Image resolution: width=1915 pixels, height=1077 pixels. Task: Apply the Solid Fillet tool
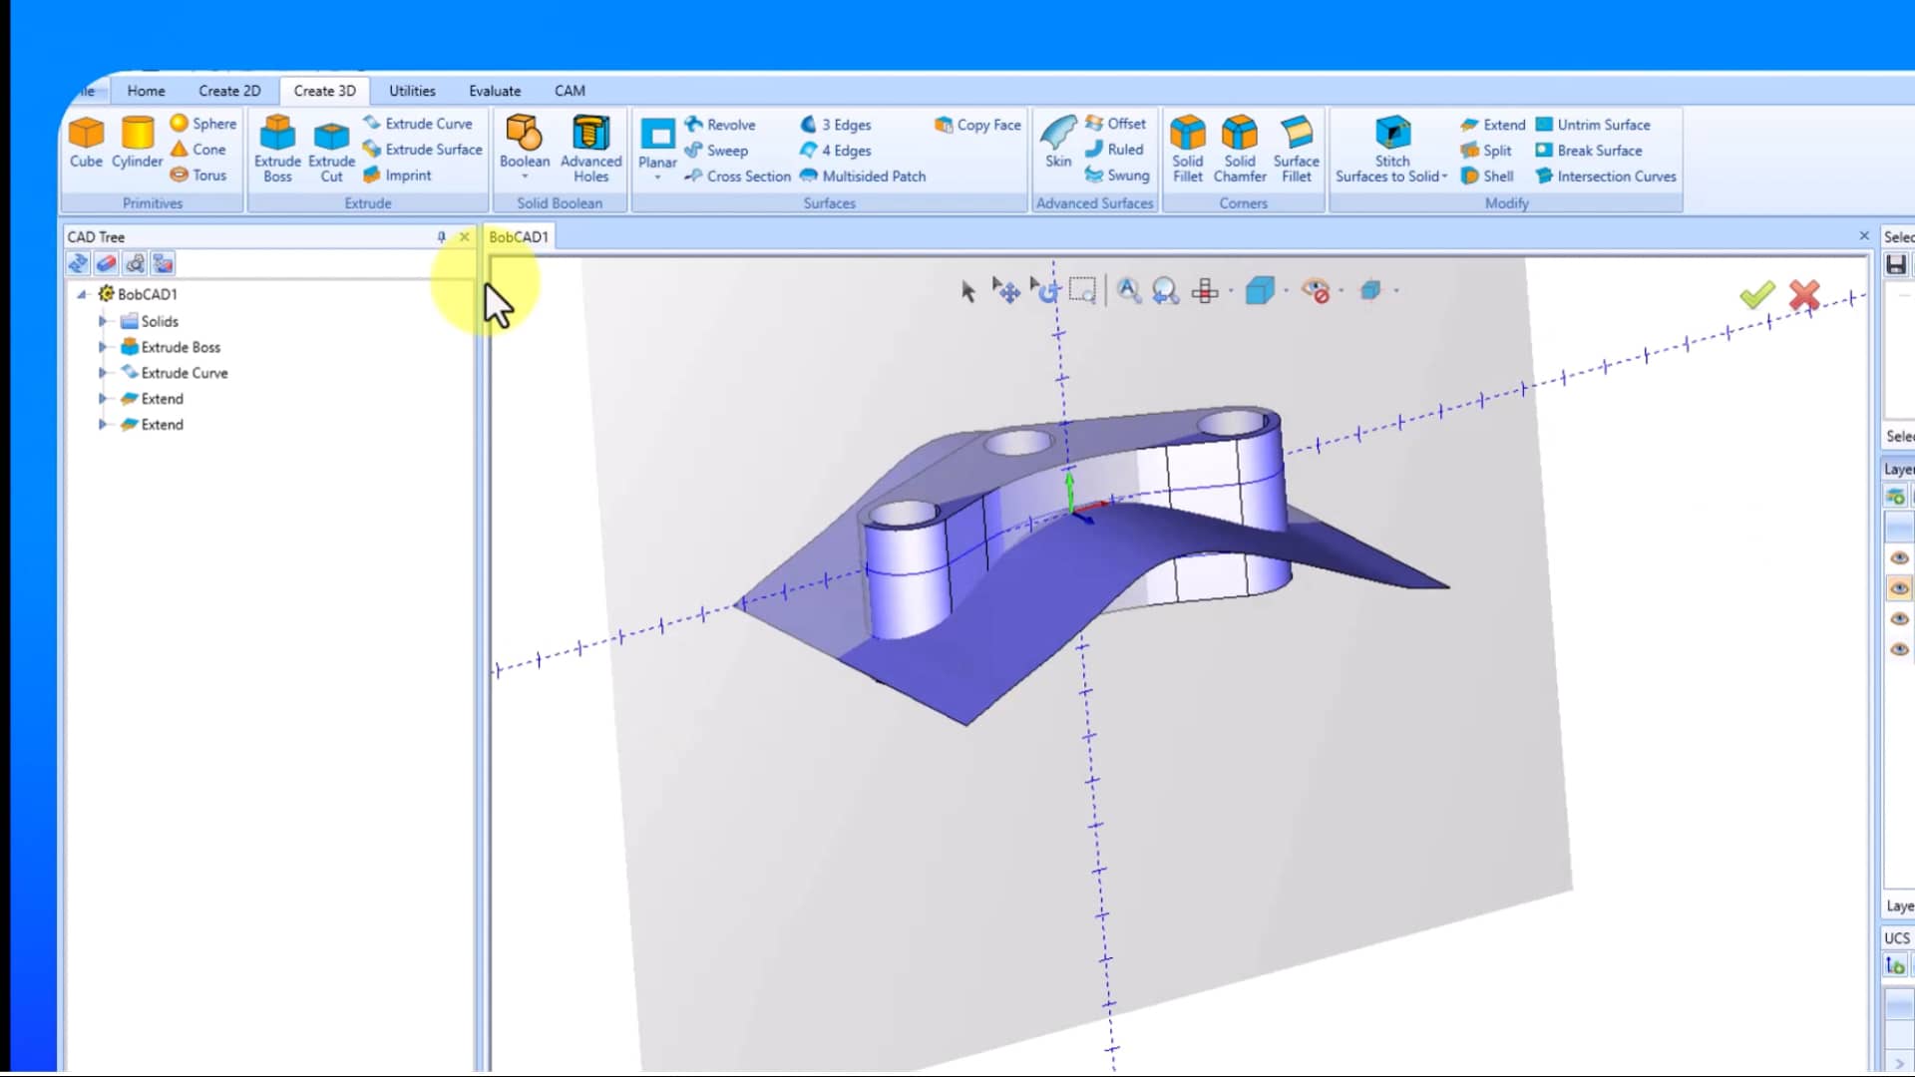[1187, 149]
